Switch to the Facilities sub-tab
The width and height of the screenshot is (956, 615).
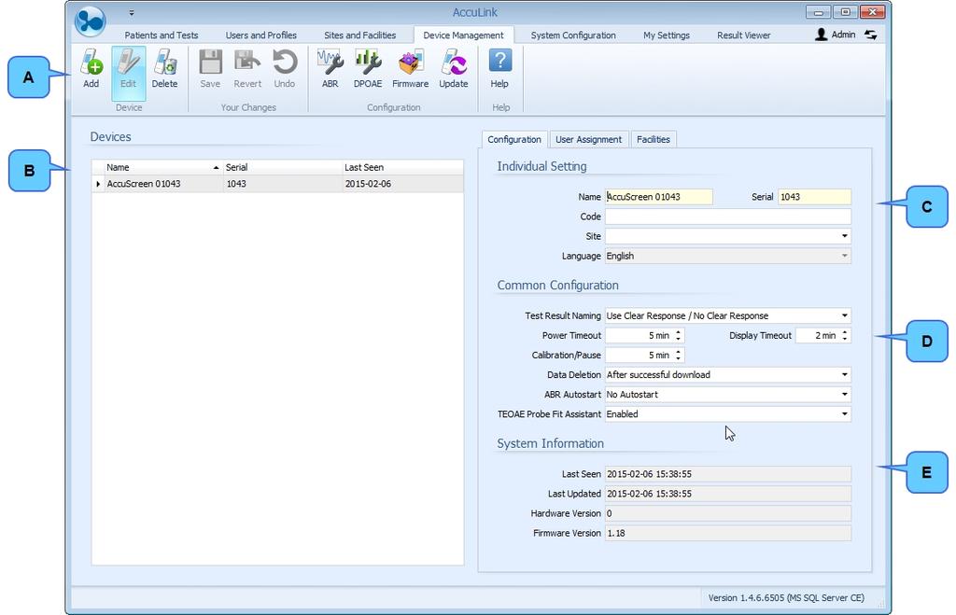653,140
